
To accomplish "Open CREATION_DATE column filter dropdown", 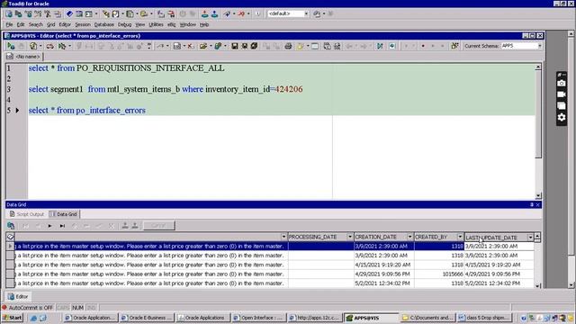I will point(410,237).
